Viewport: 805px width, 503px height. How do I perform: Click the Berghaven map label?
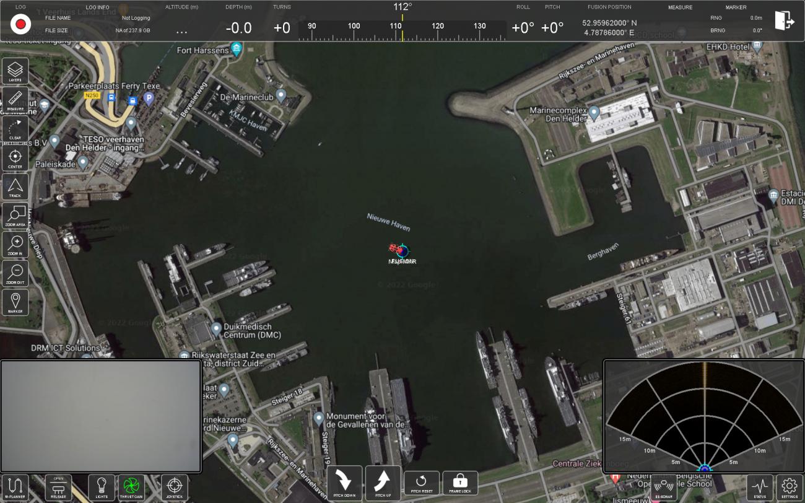(x=603, y=252)
